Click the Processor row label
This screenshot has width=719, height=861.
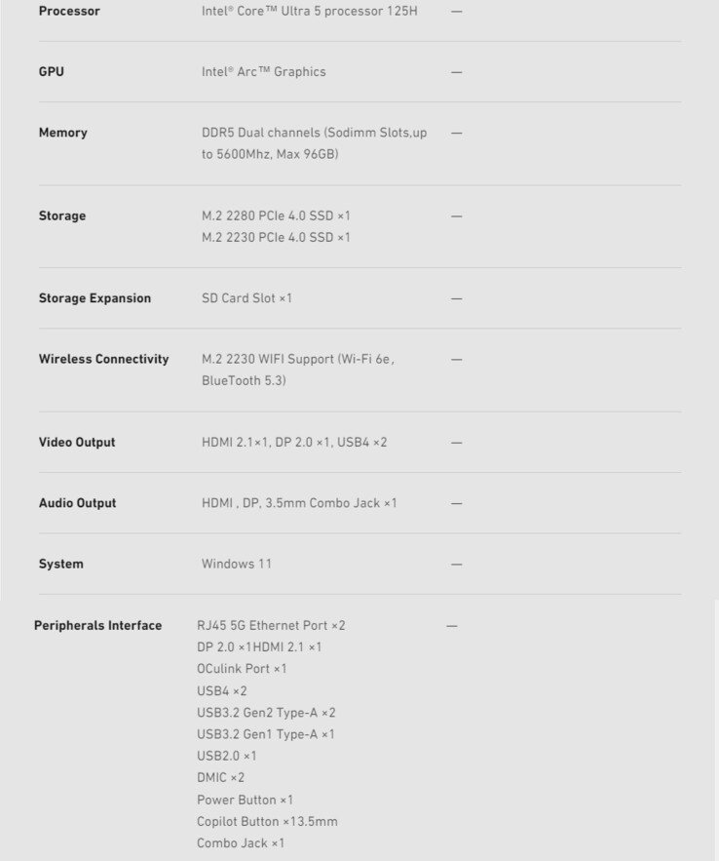69,12
